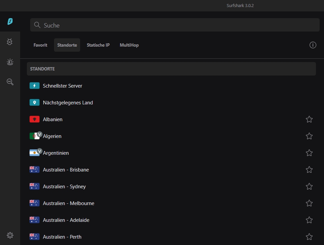Click the Australien - Perth flag icon
This screenshot has height=245, width=324.
click(35, 237)
